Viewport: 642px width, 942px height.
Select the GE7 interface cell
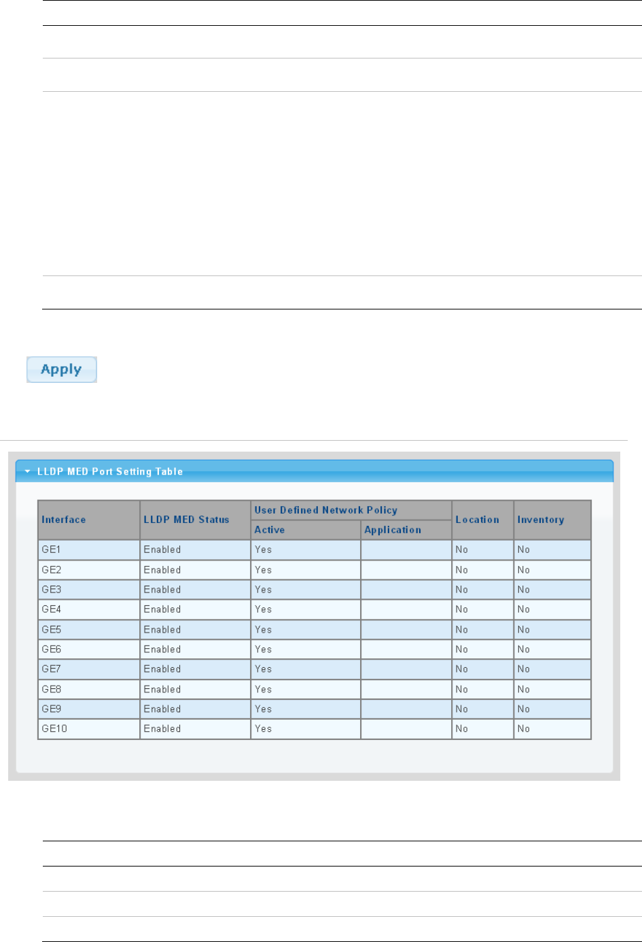click(x=89, y=669)
